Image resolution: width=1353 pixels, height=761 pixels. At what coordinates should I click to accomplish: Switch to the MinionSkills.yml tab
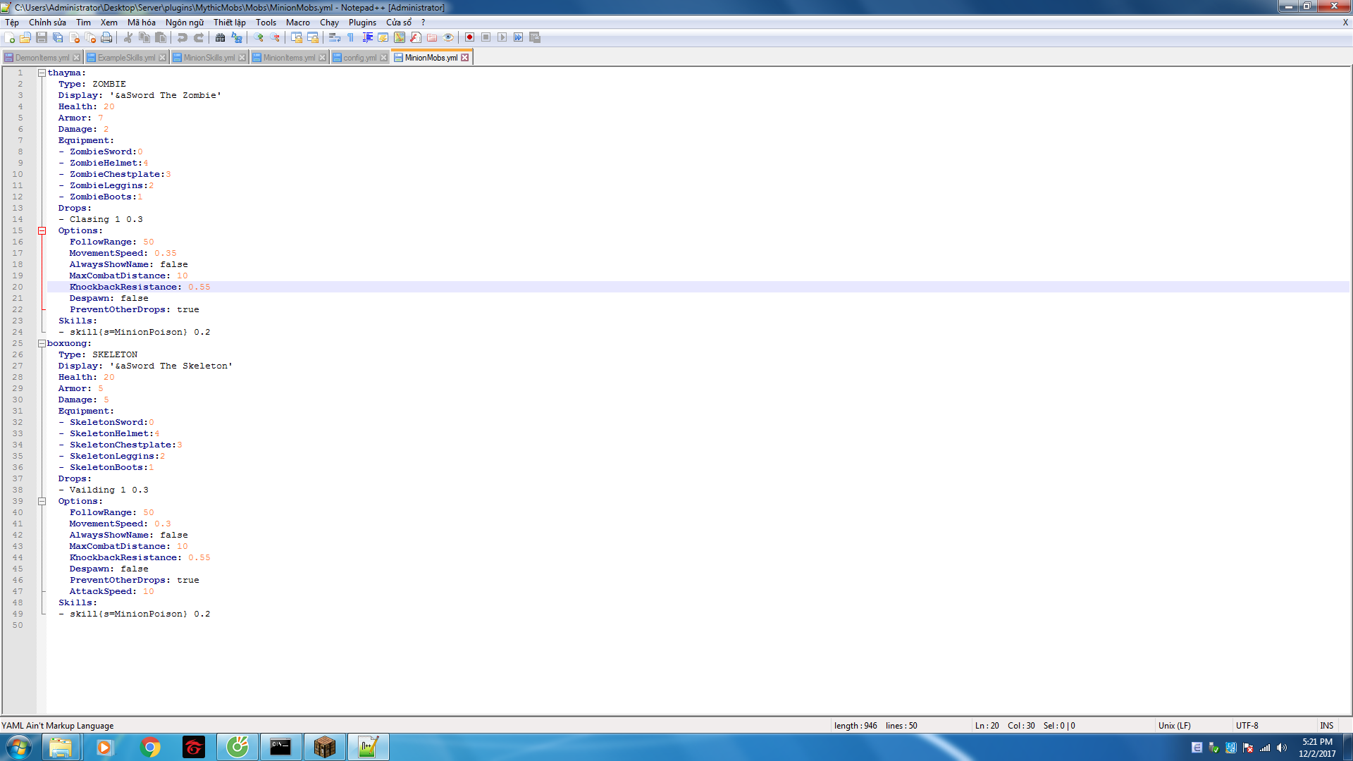pyautogui.click(x=209, y=58)
